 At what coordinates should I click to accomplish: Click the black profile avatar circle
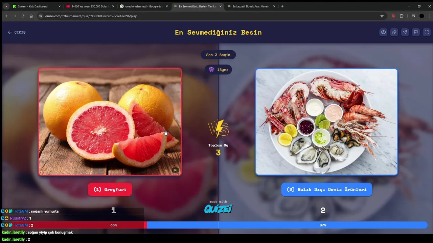[x=421, y=16]
